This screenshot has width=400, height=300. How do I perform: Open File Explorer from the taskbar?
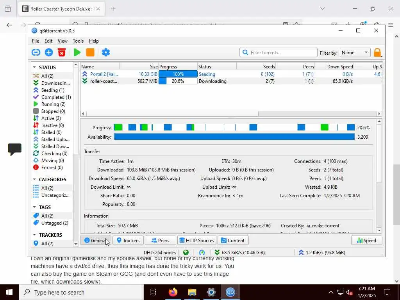pos(192,292)
